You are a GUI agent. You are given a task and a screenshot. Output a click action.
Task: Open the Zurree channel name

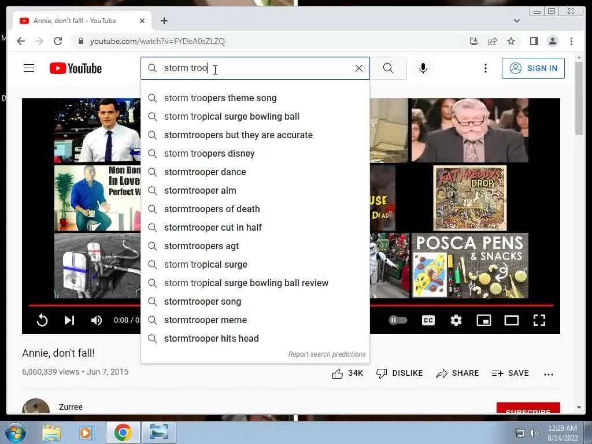pos(71,407)
